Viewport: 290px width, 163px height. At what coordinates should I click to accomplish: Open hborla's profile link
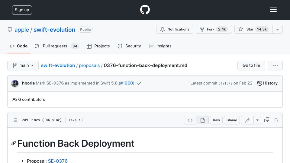pos(28,83)
